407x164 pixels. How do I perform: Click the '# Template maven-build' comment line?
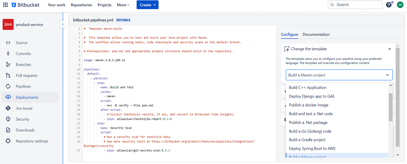click(x=103, y=29)
